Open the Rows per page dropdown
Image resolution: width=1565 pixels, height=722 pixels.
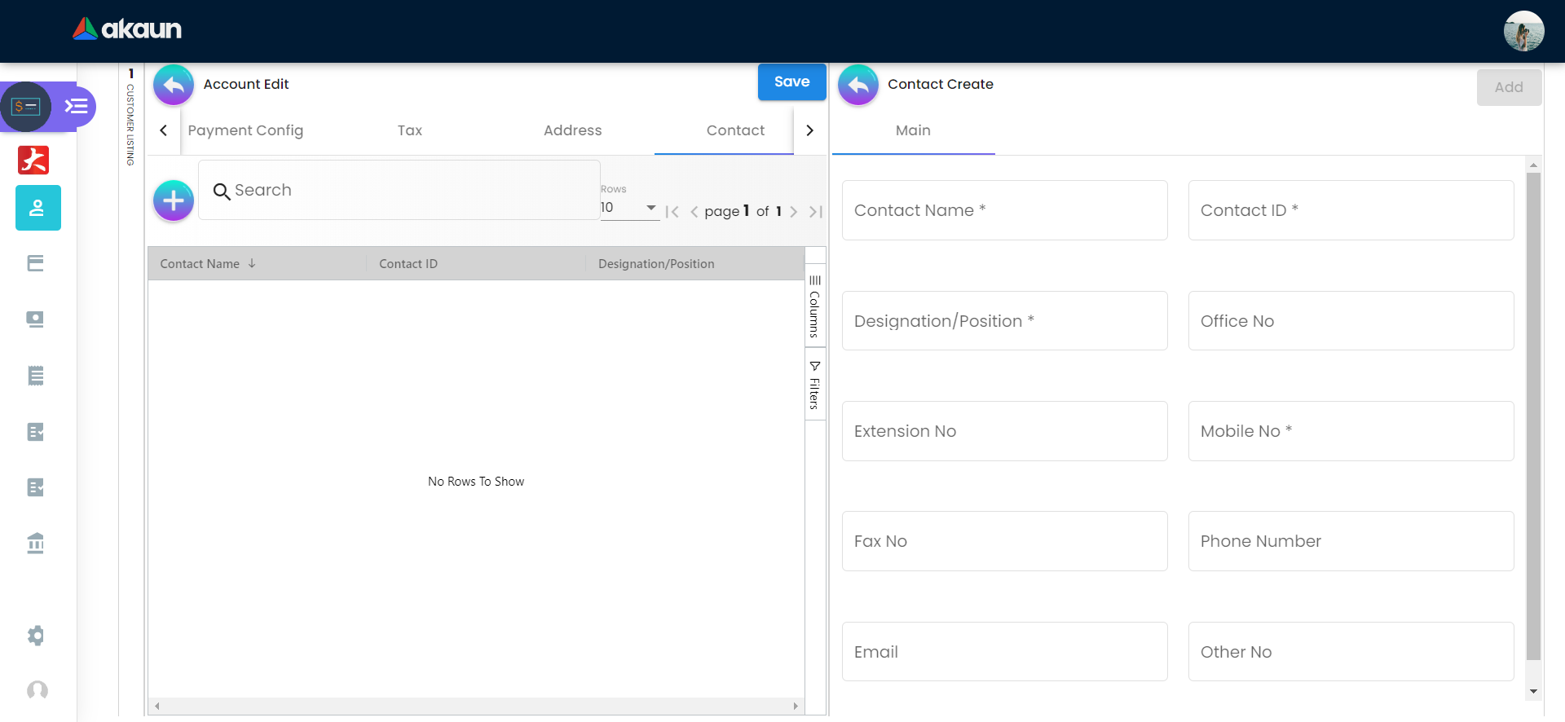[x=629, y=208]
